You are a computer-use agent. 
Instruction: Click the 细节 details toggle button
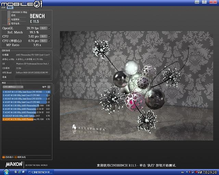[x=49, y=87]
